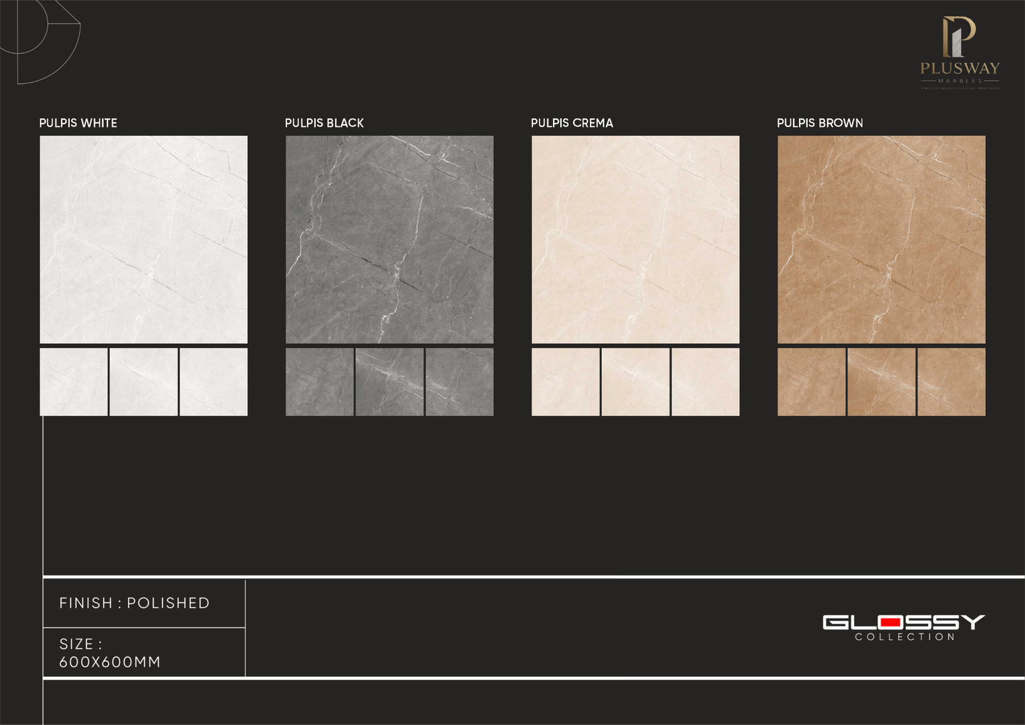Open the right small Pulpis White swatch
1025x725 pixels.
click(214, 382)
